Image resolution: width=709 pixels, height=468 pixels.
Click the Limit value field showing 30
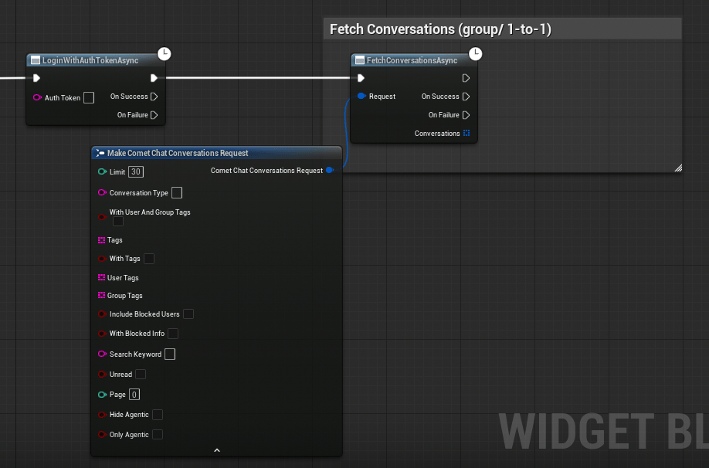click(x=136, y=171)
